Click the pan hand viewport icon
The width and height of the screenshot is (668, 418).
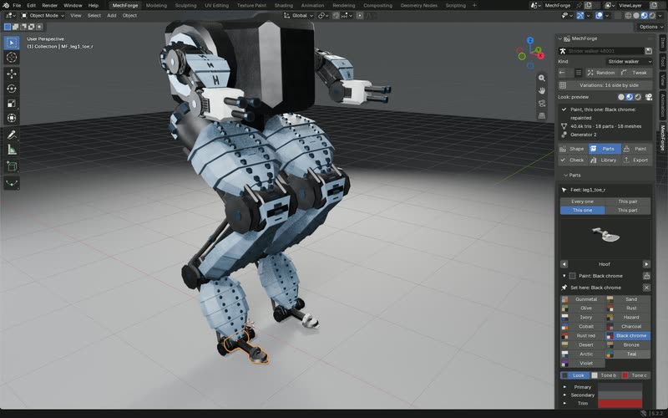pyautogui.click(x=541, y=90)
